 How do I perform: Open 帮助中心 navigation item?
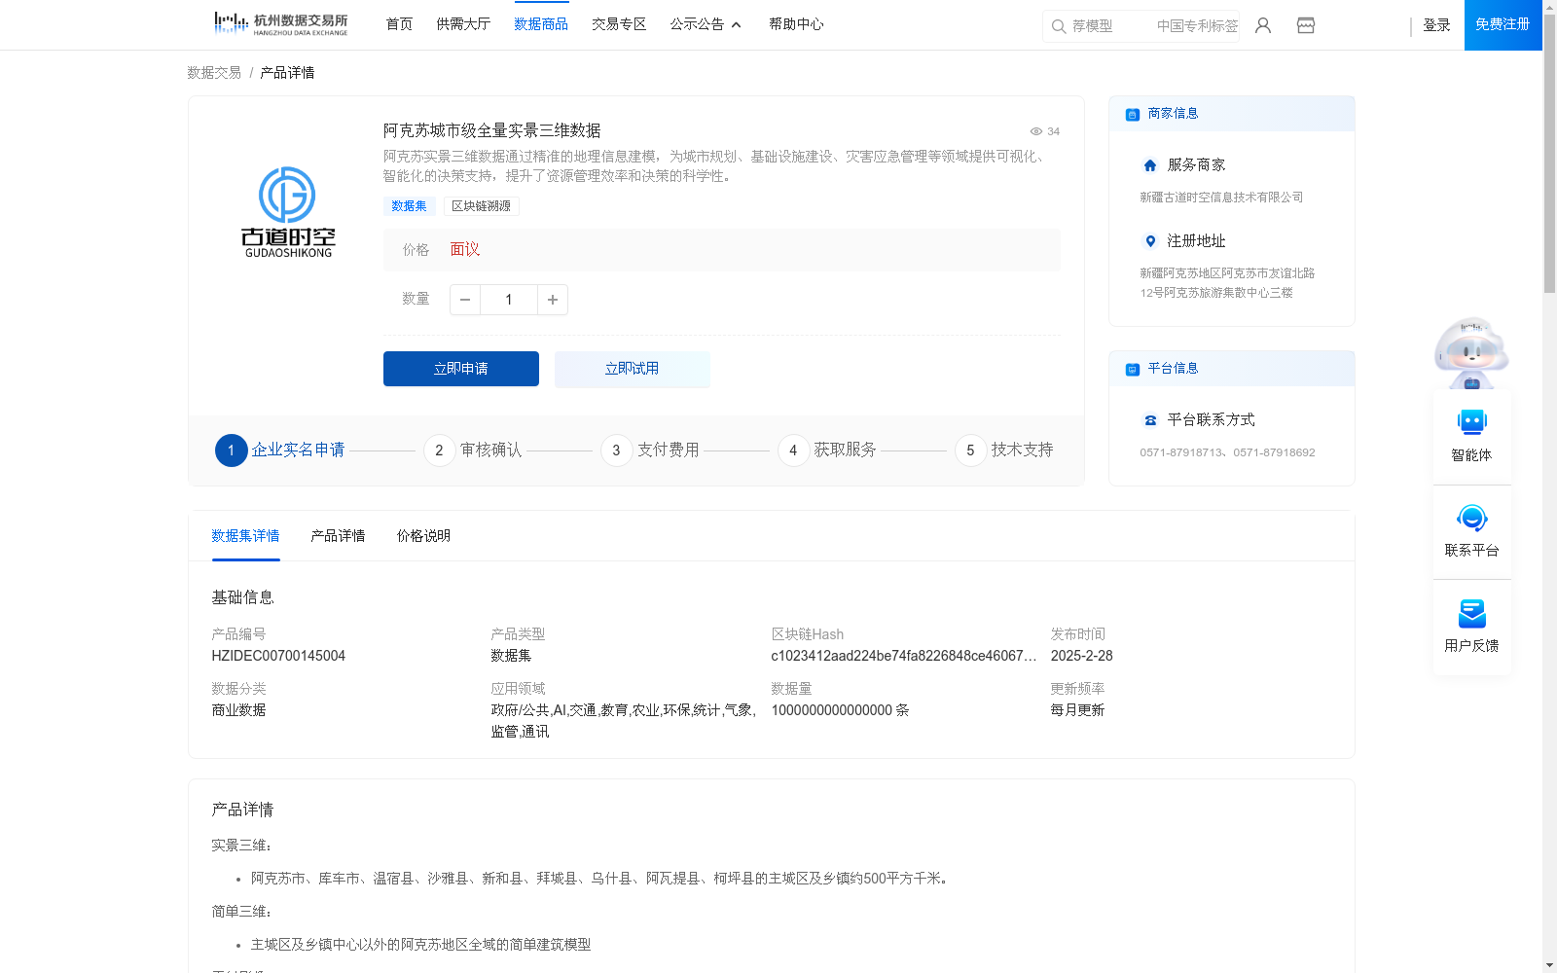coord(796,24)
